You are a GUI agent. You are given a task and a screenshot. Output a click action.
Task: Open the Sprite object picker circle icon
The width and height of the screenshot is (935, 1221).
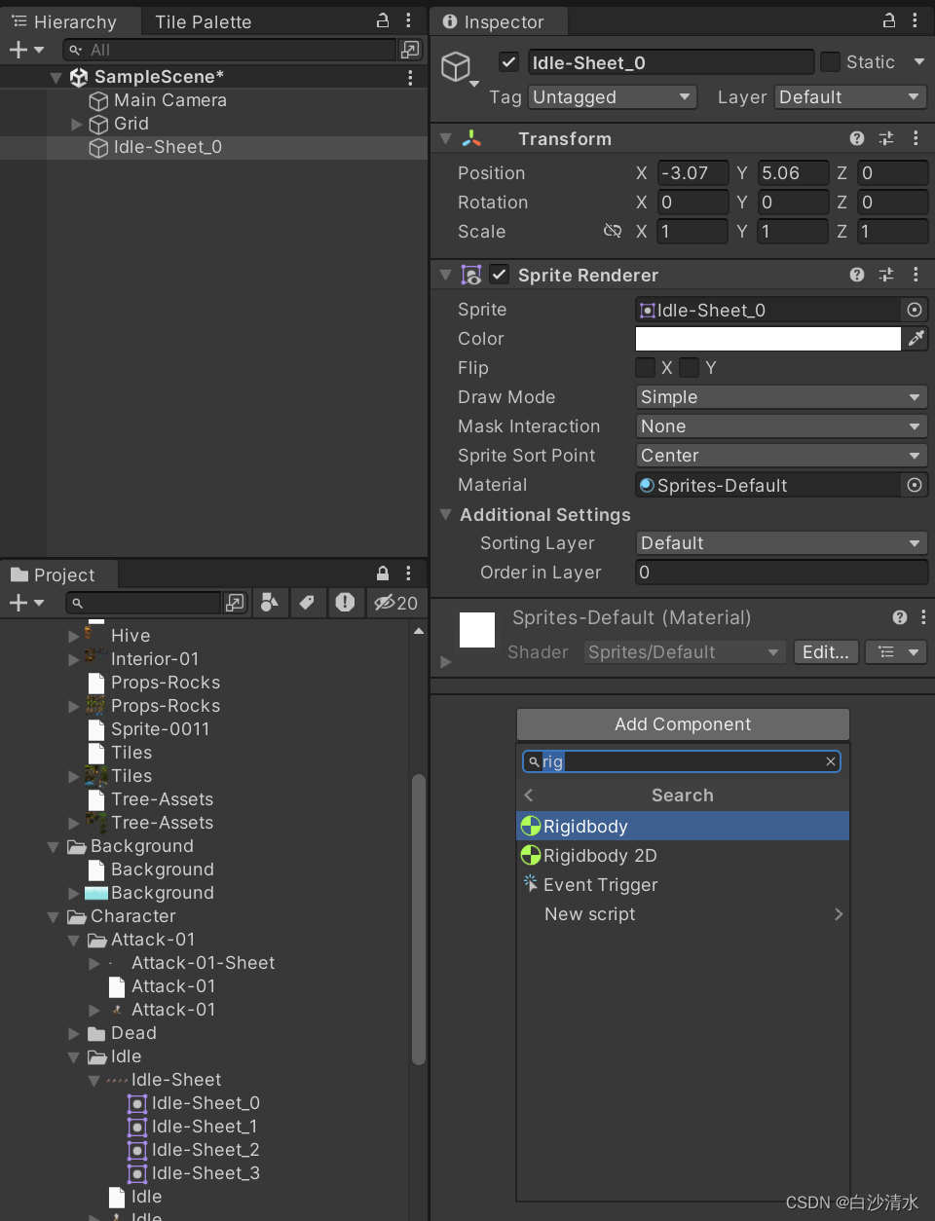point(914,310)
